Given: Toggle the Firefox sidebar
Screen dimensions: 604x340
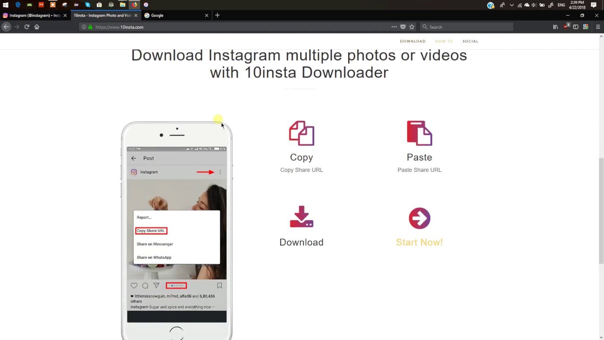Looking at the screenshot, I should 576,27.
